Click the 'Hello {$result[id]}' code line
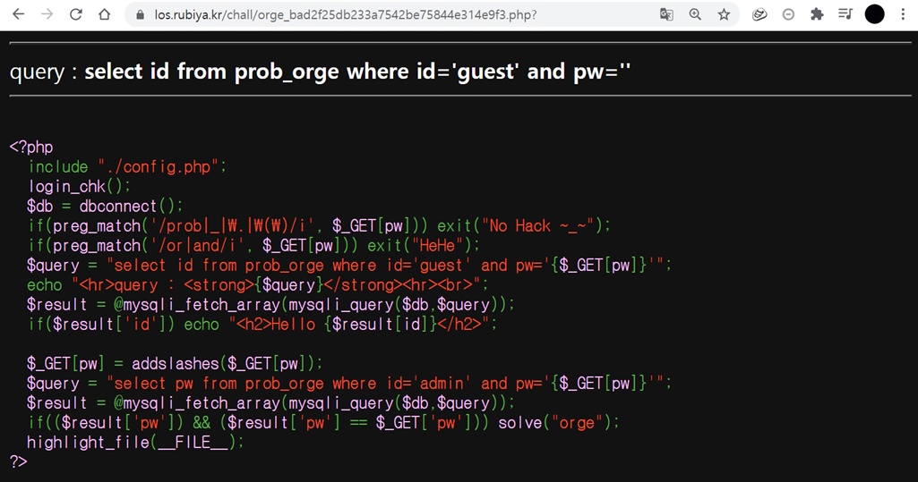This screenshot has height=482, width=918. tap(262, 325)
